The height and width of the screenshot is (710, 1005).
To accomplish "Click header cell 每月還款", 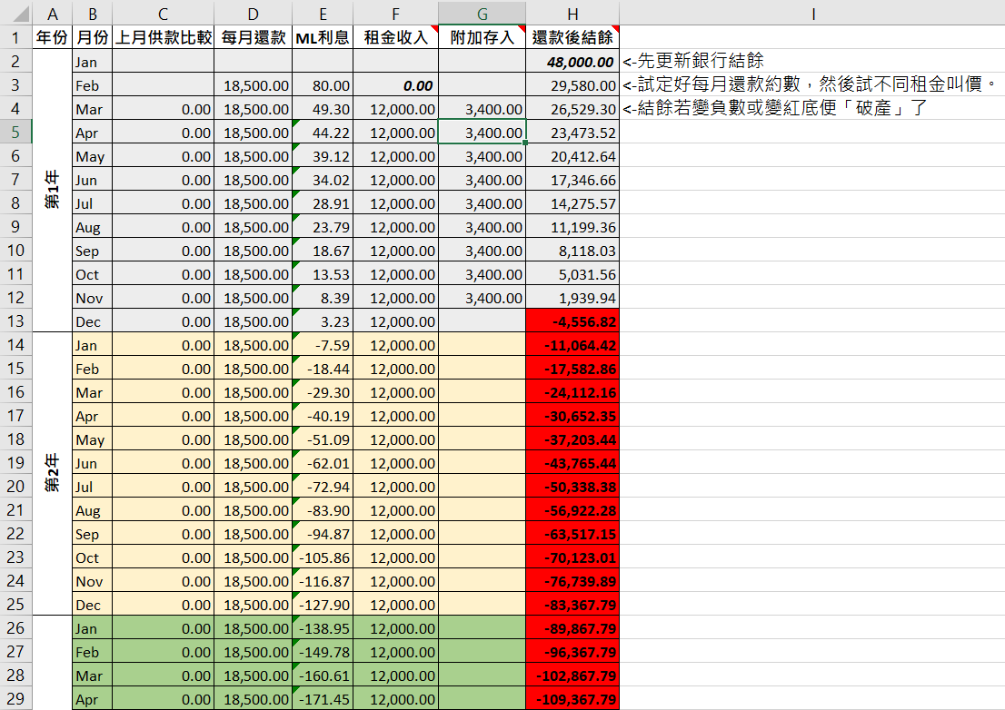I will click(254, 37).
